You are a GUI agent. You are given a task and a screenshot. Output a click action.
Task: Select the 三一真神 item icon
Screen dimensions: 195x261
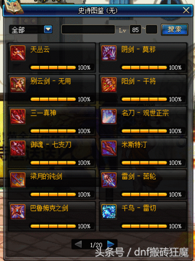pos(18,117)
